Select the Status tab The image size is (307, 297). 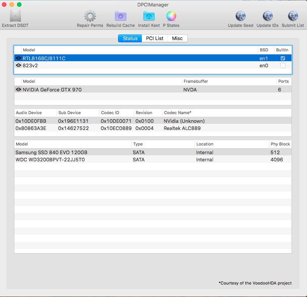(130, 39)
